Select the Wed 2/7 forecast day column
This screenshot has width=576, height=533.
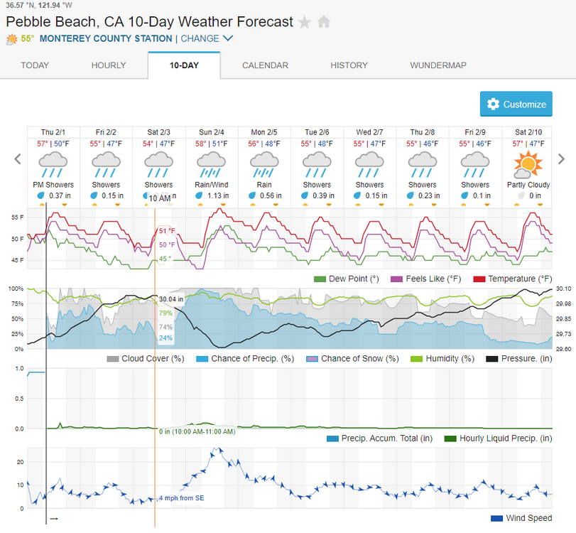[370, 167]
